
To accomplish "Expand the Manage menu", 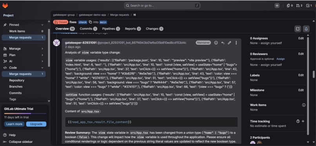I will coord(24,49).
